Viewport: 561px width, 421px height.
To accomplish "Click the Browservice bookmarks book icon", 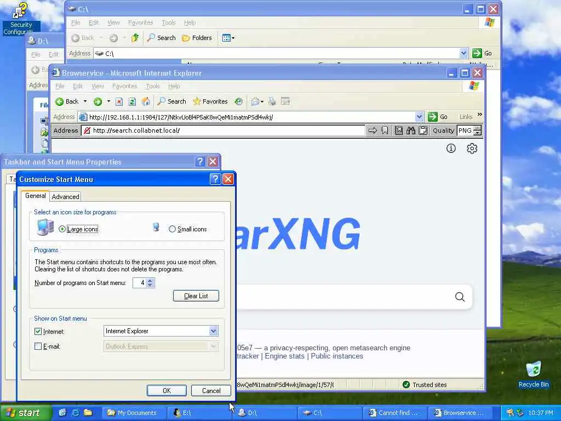I will pos(399,130).
